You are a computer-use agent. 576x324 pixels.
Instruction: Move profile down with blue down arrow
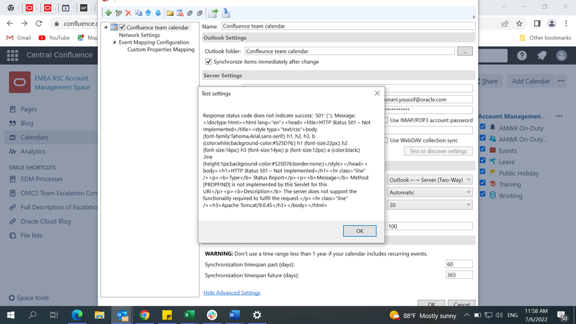(158, 13)
